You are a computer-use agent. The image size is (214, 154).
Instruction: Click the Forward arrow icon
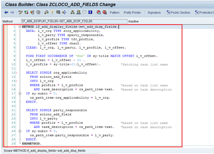pyautogui.click(x=12, y=12)
